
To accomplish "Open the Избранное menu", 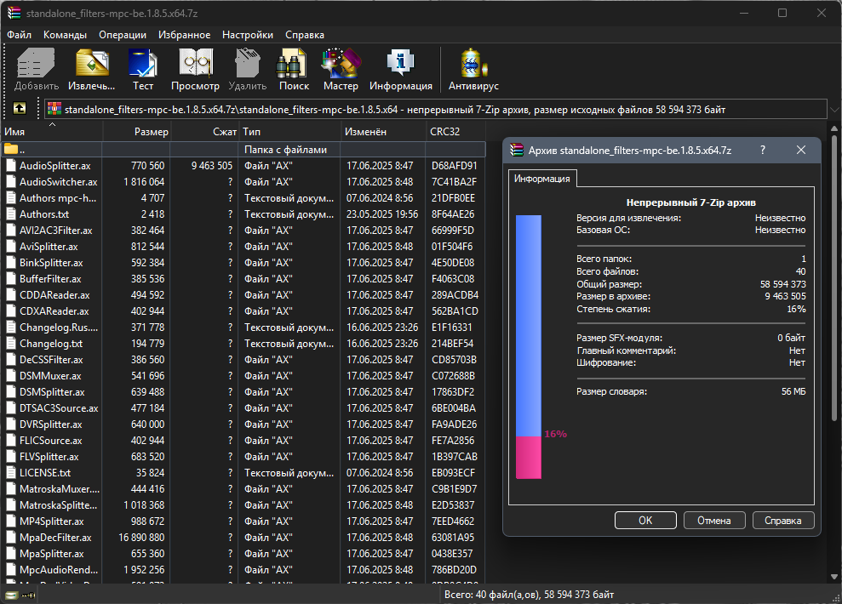I will [x=184, y=35].
